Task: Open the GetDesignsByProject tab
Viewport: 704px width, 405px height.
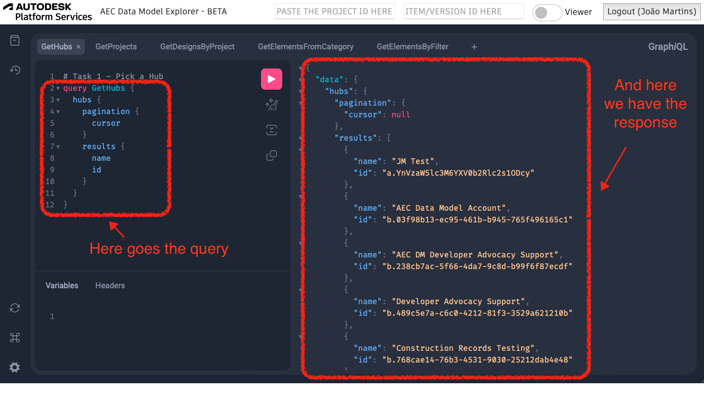Action: (x=197, y=47)
